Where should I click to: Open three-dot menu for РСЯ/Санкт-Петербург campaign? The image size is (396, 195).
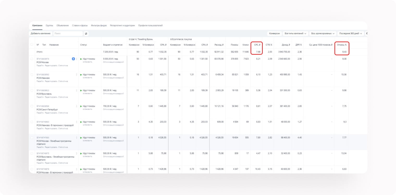click(x=77, y=106)
